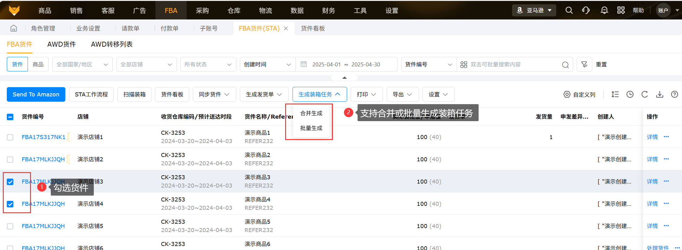Open the help question mark icon
Screen dimensions: 682x250
675,95
